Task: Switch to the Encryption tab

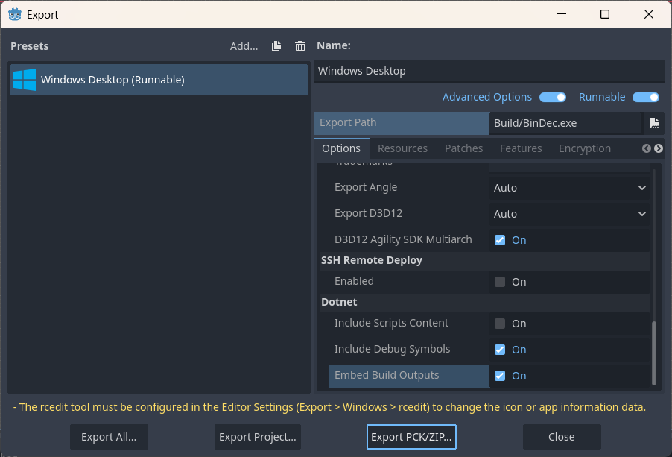Action: tap(584, 148)
